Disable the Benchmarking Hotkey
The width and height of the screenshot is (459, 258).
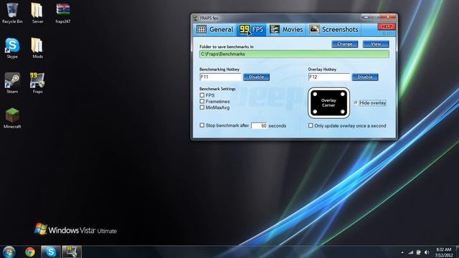[257, 77]
